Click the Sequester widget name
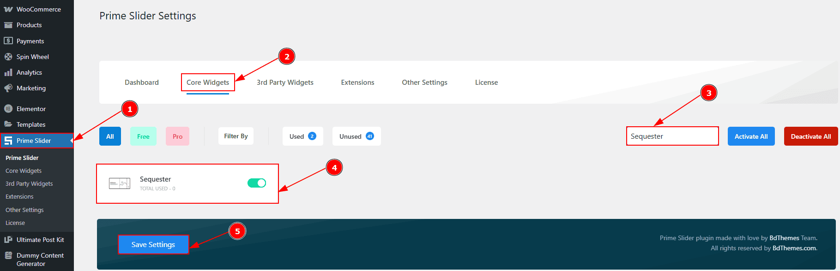This screenshot has height=271, width=840. [x=156, y=179]
